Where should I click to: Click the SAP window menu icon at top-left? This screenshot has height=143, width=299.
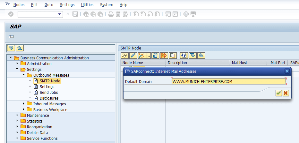pyautogui.click(x=7, y=4)
